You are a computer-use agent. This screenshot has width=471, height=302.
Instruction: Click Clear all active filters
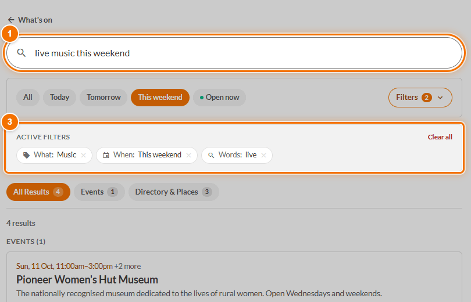(440, 137)
